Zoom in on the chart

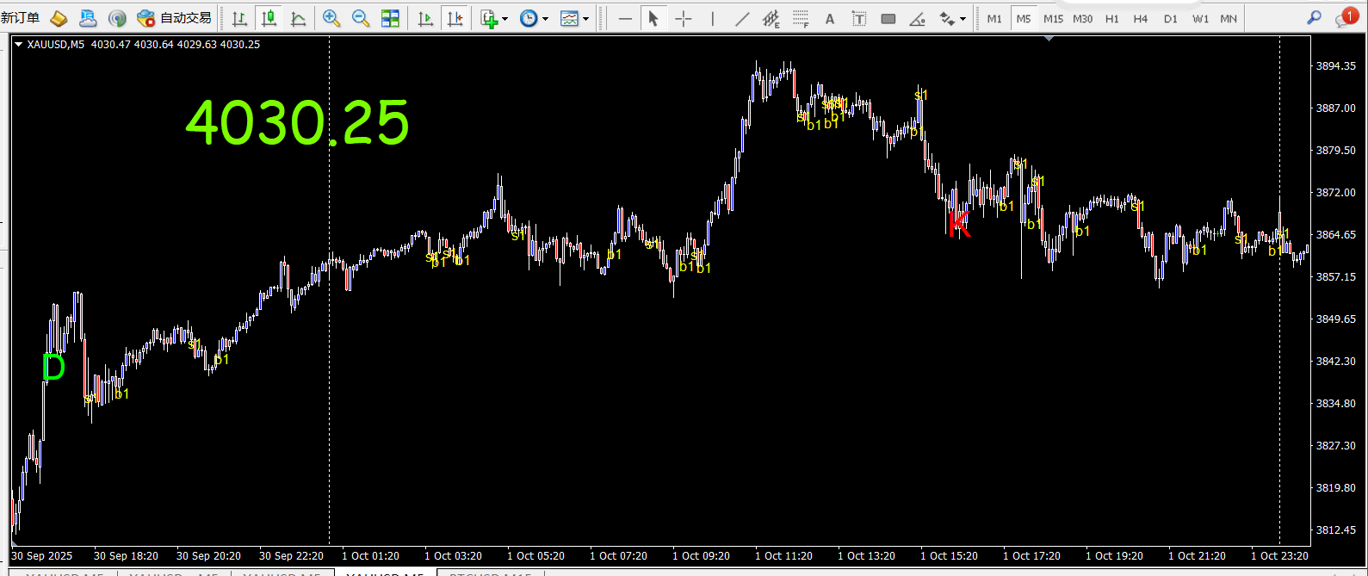(331, 18)
